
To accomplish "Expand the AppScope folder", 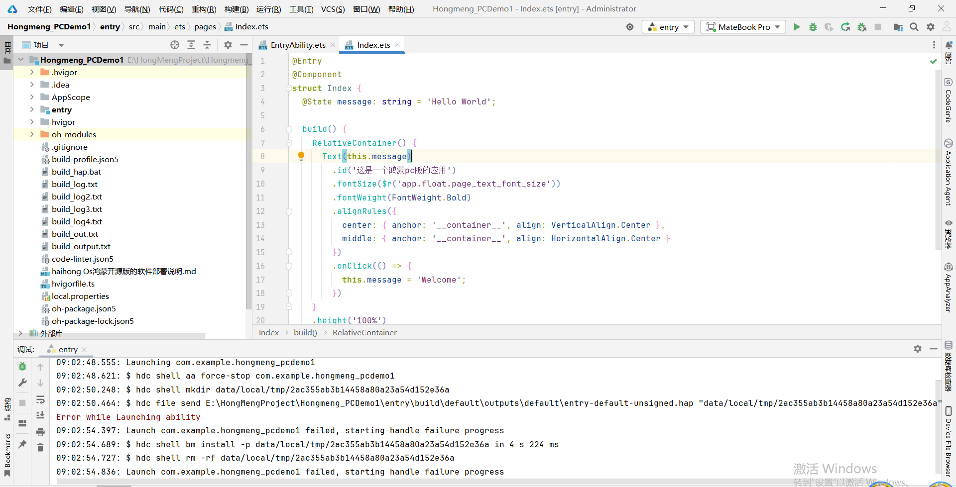I will point(32,97).
